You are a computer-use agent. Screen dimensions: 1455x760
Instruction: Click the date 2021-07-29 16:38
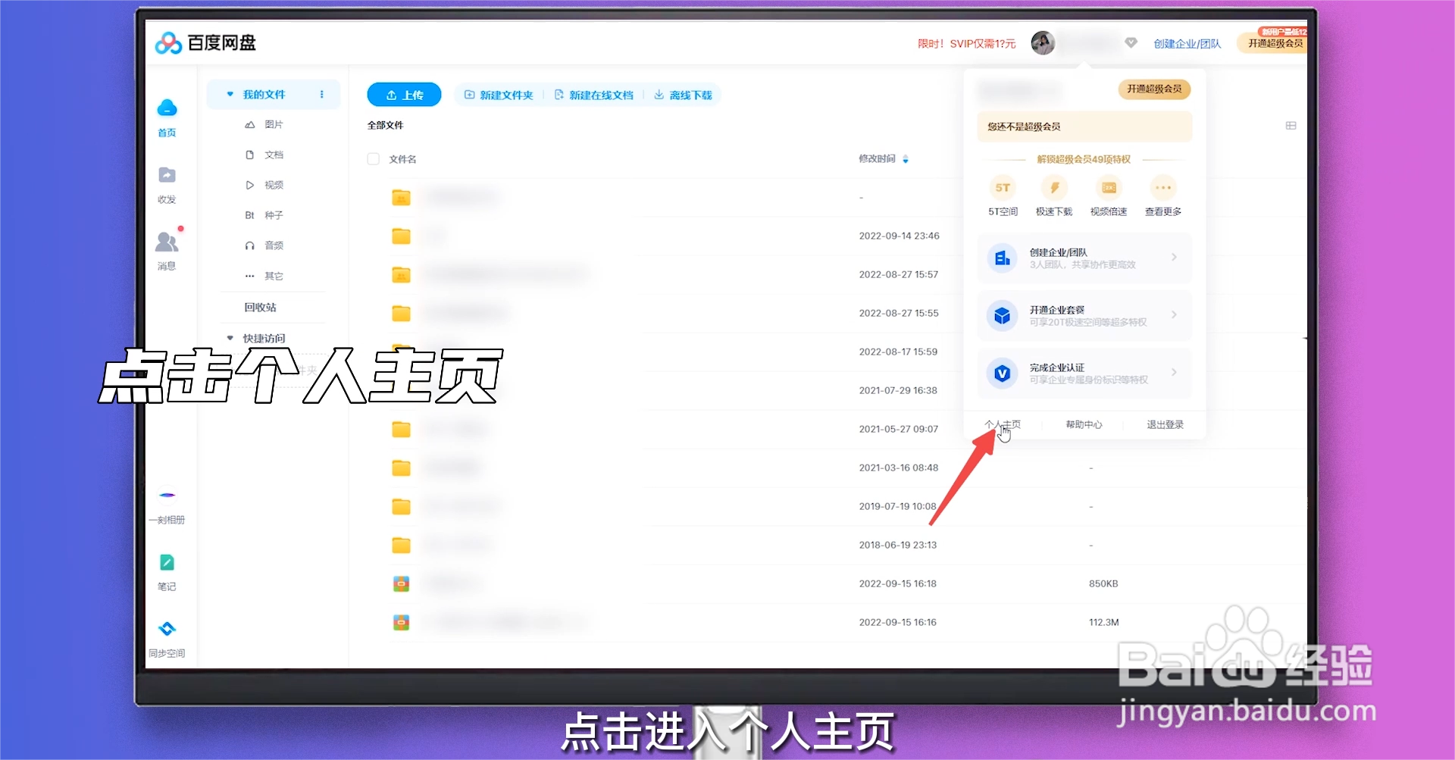(x=898, y=391)
